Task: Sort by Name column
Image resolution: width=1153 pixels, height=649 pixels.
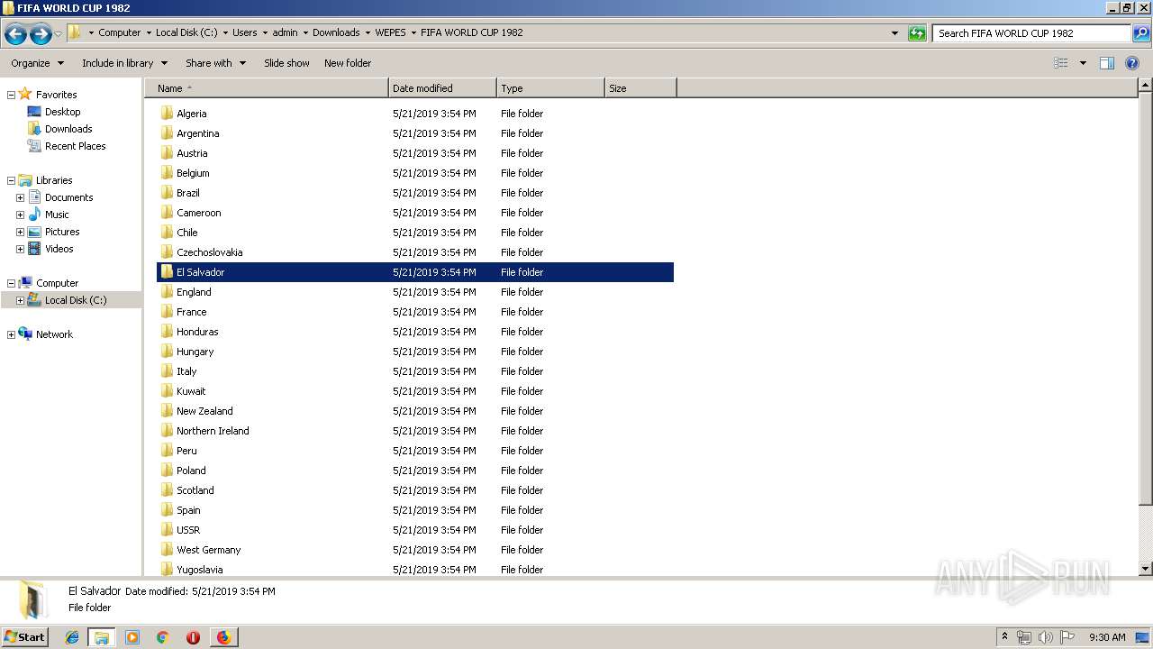Action: (x=266, y=88)
